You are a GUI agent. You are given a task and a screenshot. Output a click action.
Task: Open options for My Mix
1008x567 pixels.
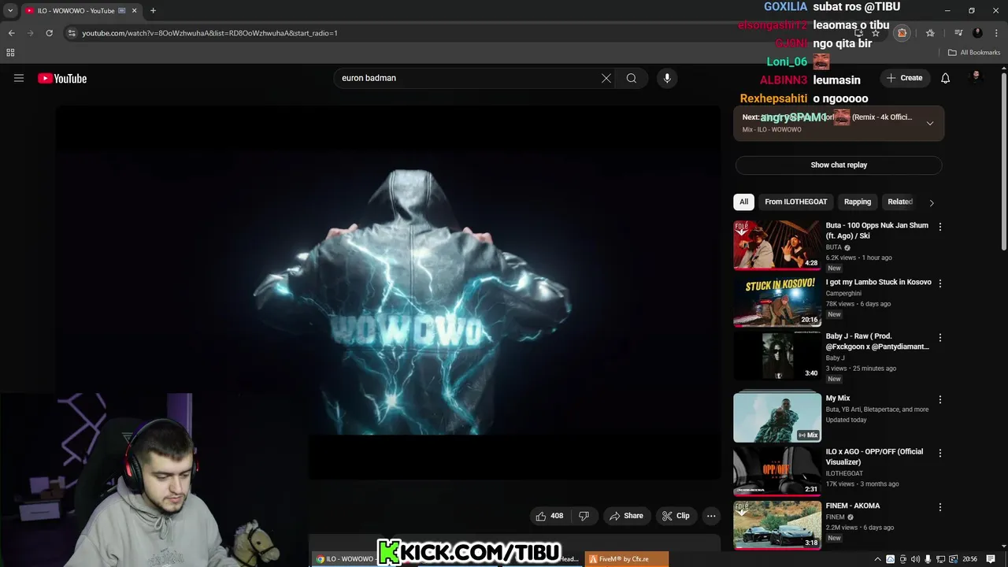[939, 400]
